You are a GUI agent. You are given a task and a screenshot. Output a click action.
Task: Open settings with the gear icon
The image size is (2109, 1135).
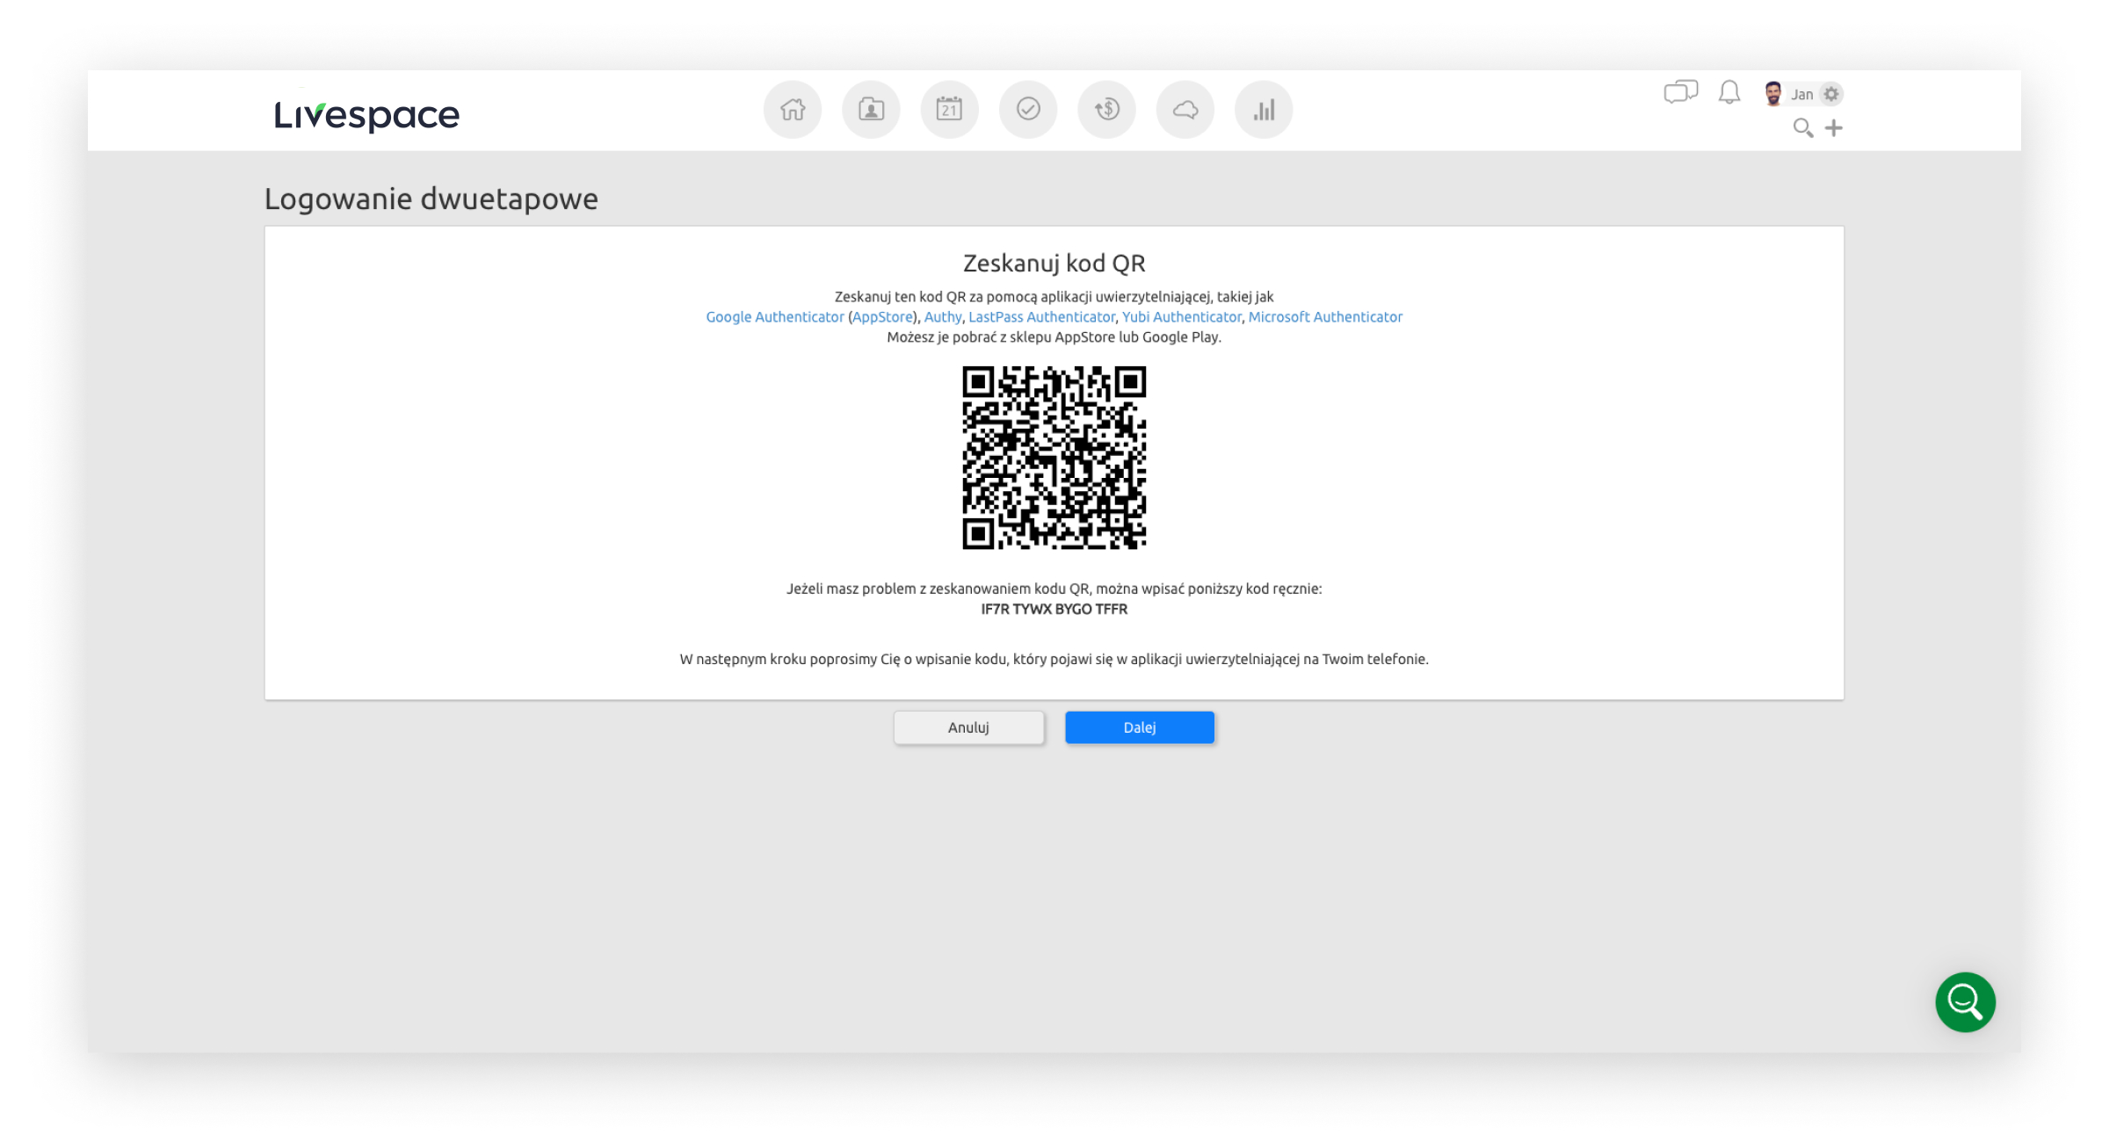(1831, 94)
